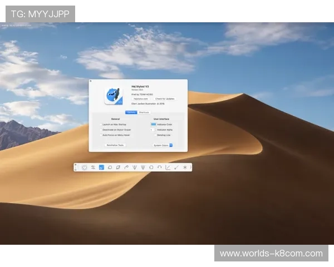Enable Launch on Mac Startup checkbox

click(x=101, y=124)
